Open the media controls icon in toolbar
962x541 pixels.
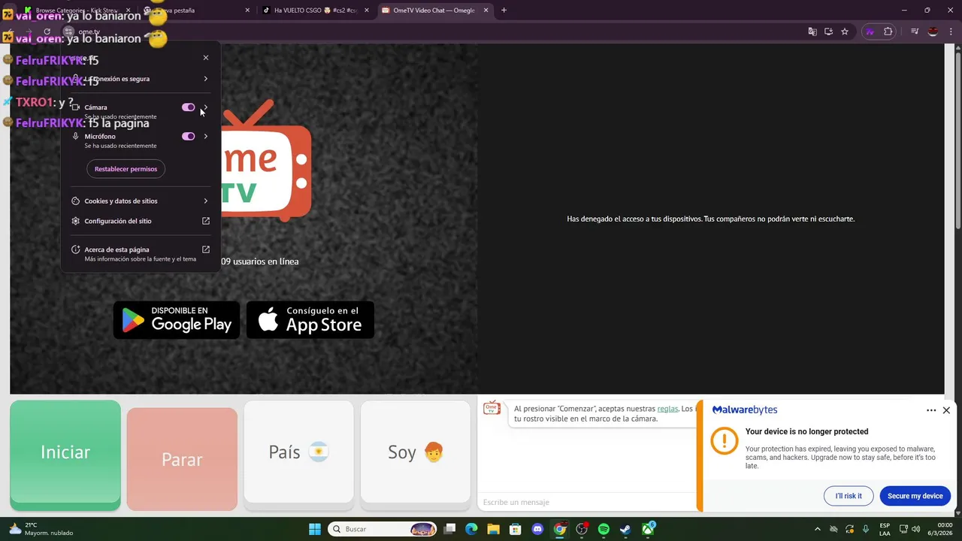(915, 32)
